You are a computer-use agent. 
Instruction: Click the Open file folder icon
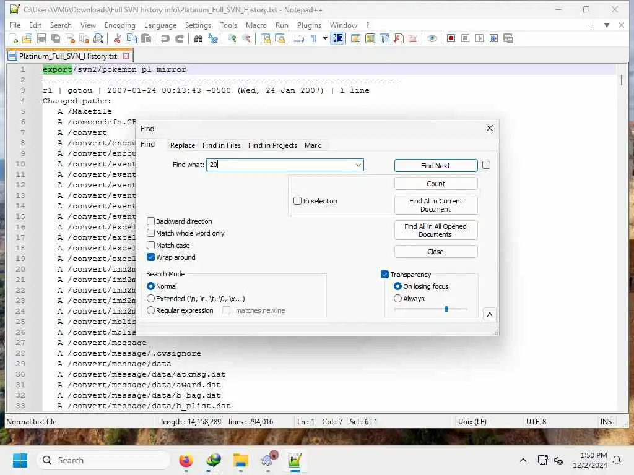click(27, 39)
